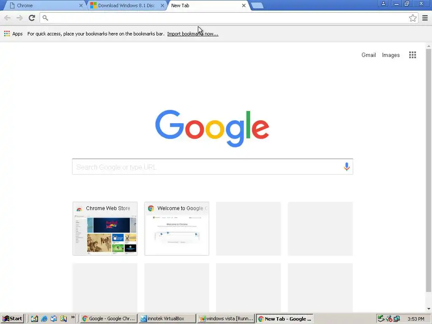
Task: Click the New Tab - Google taskbar button
Action: pos(285,319)
